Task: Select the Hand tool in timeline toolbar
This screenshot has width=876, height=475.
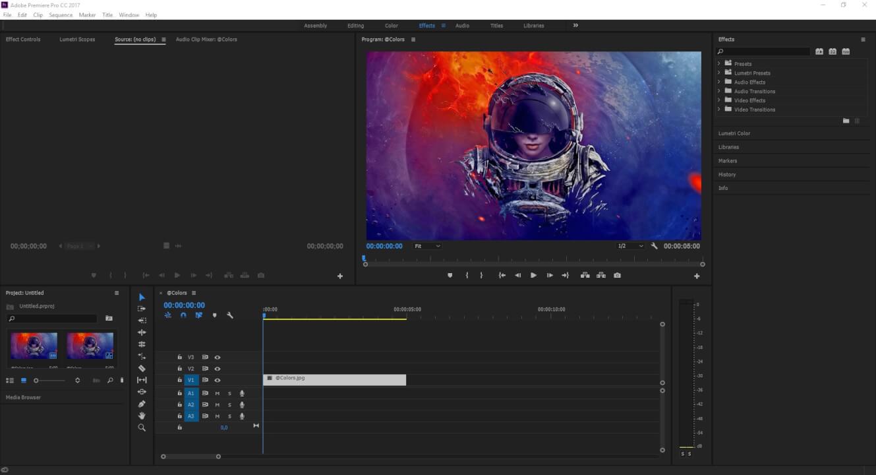Action: (142, 416)
